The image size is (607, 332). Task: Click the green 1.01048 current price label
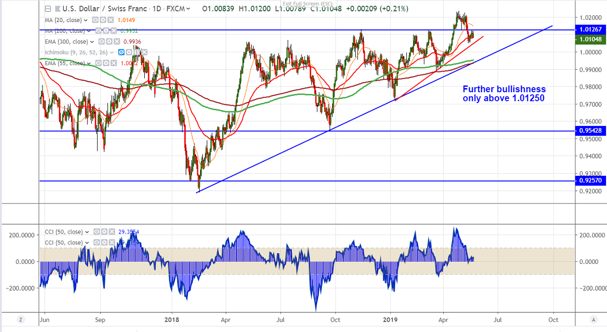(590, 39)
